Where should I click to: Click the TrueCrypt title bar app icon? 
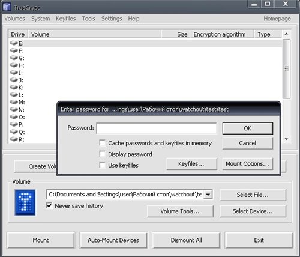tap(7, 7)
